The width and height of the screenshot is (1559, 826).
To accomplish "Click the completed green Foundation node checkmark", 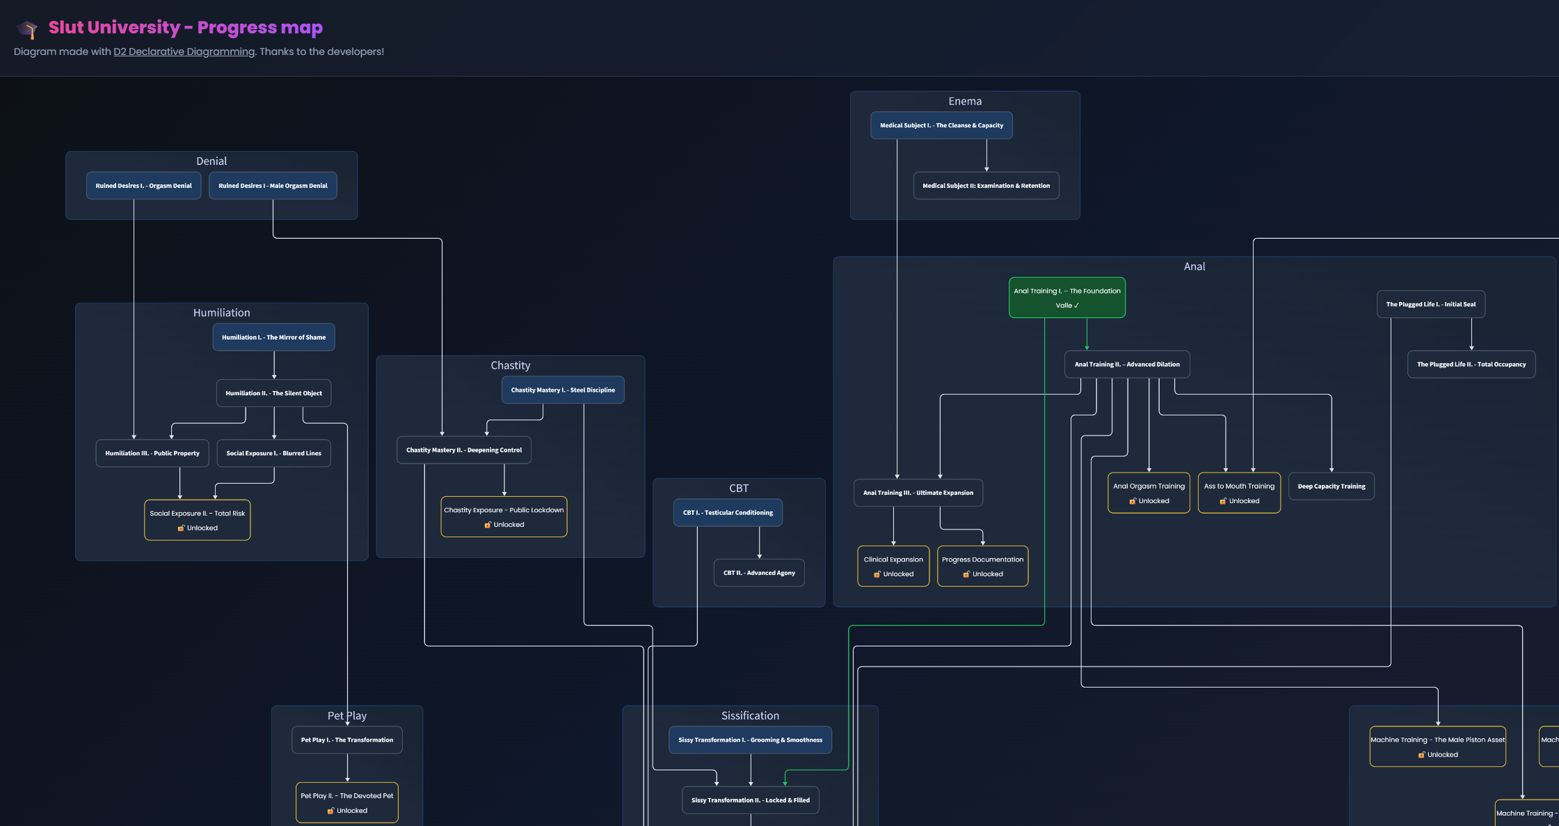I will pyautogui.click(x=1076, y=305).
